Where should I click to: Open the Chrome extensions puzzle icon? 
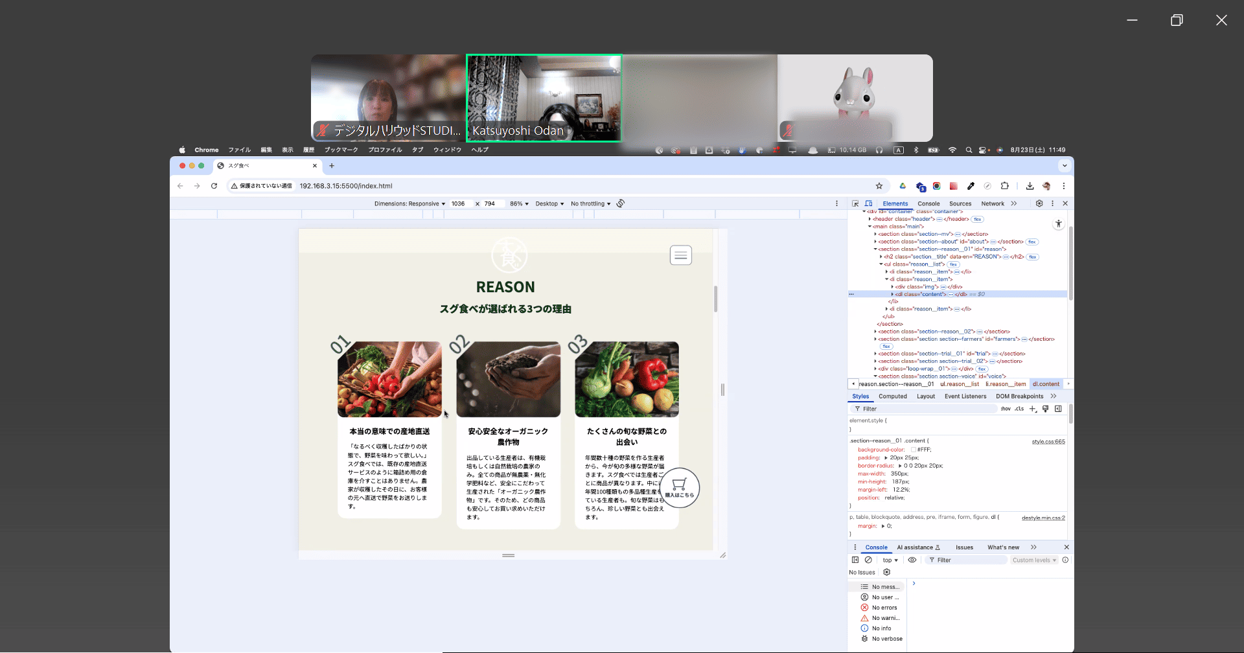1004,186
